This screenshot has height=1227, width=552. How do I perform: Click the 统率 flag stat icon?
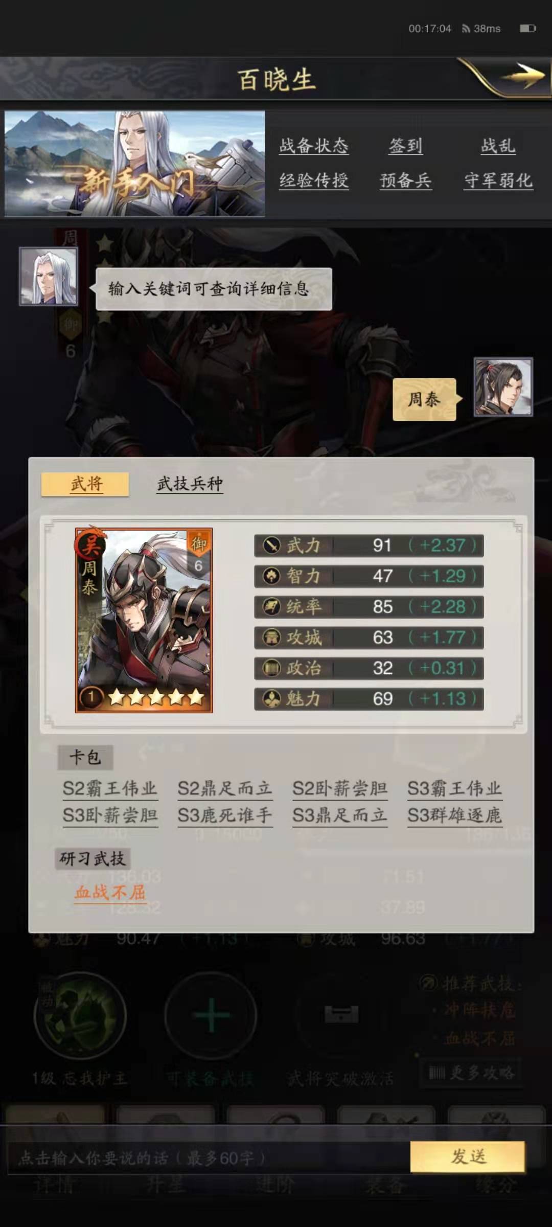tap(271, 607)
